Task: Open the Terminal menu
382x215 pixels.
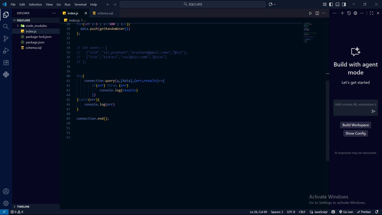Action: 81,4
